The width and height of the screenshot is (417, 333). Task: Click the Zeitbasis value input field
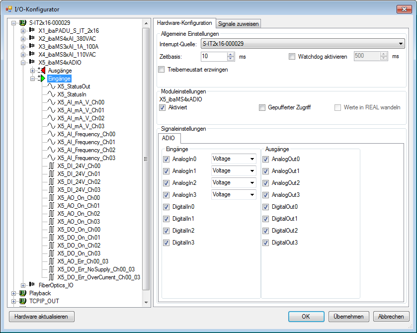coord(214,57)
